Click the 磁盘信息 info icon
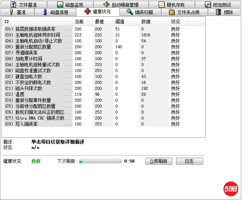This screenshot has width=242, height=200. pyautogui.click(x=45, y=12)
